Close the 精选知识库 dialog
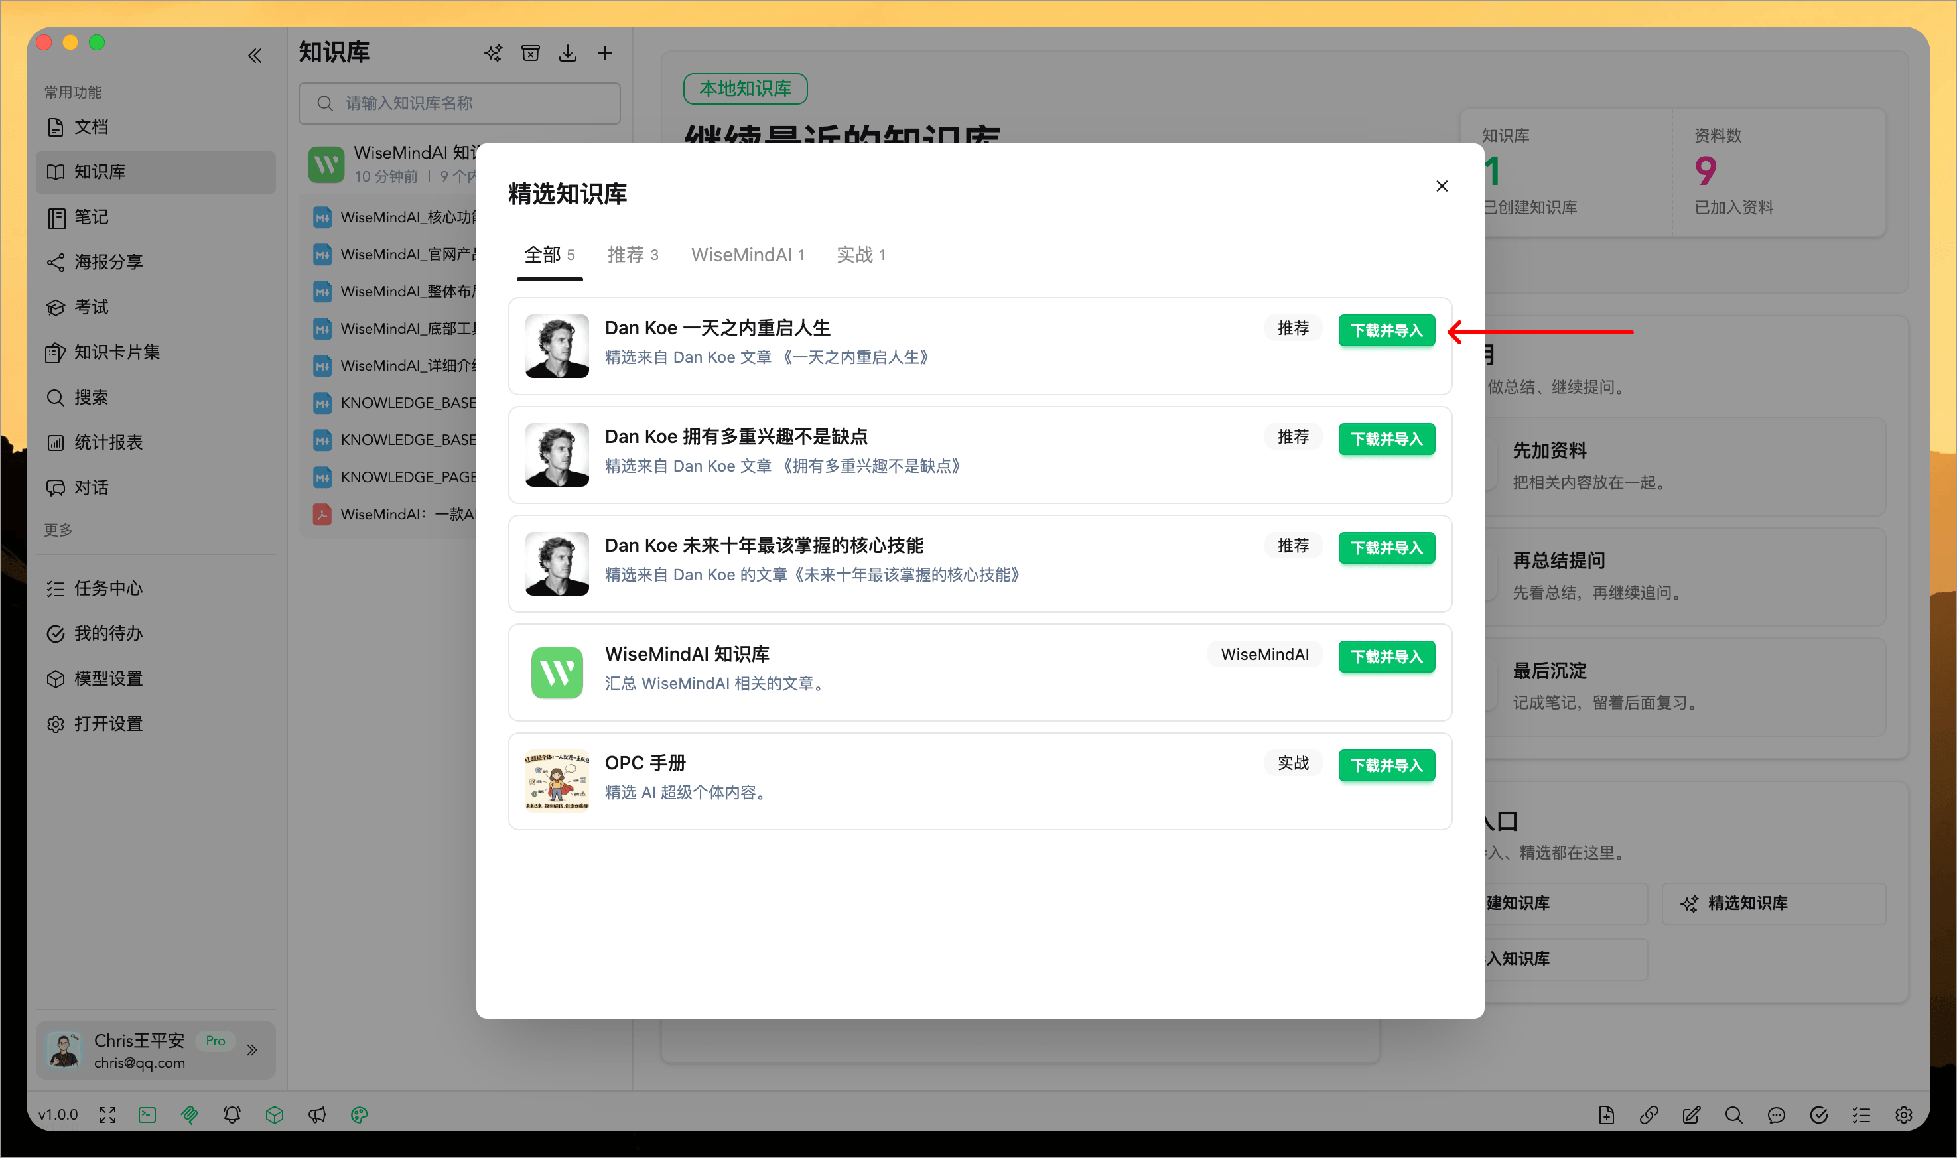The image size is (1957, 1158). pos(1442,186)
